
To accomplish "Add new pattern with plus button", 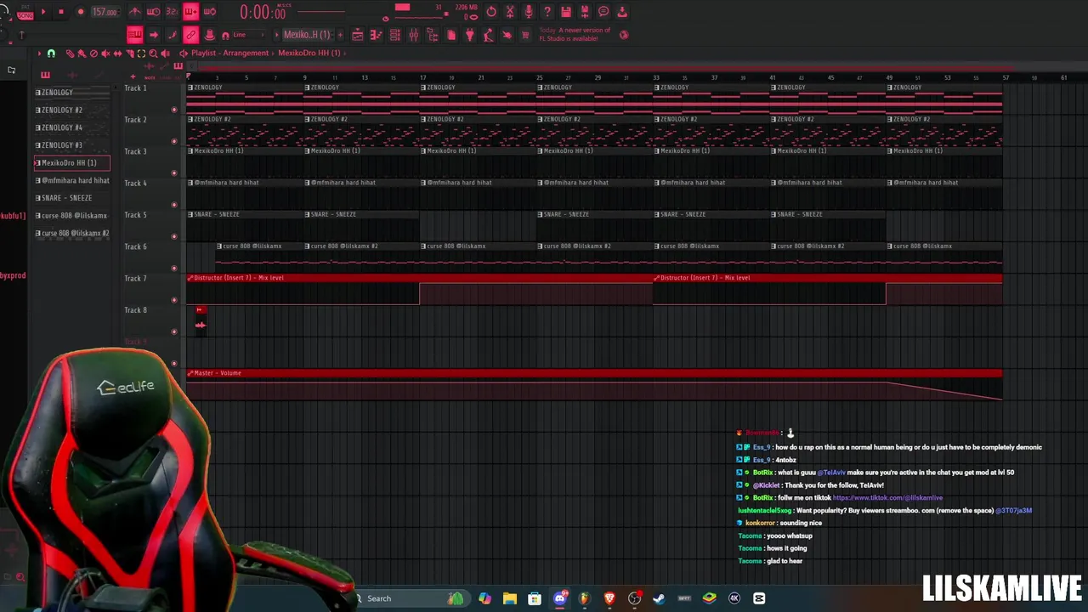I will click(x=340, y=35).
